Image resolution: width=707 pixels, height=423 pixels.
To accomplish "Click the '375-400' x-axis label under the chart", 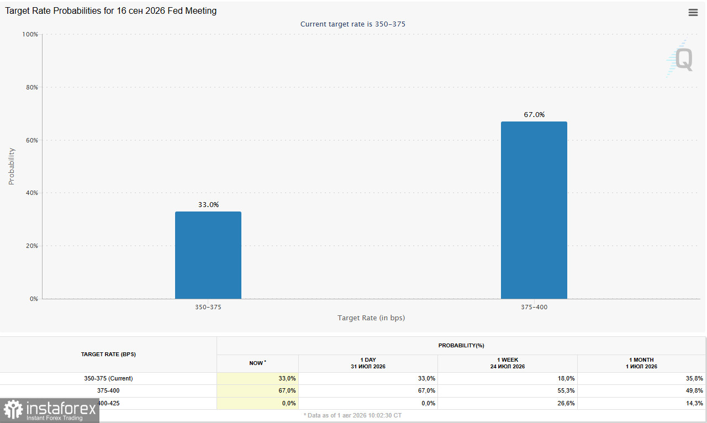I will pos(534,307).
